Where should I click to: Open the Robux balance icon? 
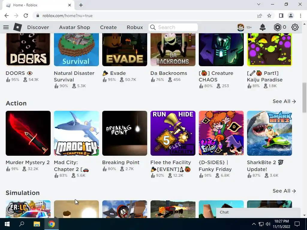277,27
